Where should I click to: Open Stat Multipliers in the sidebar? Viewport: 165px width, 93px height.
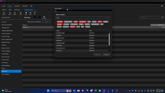[5, 74]
